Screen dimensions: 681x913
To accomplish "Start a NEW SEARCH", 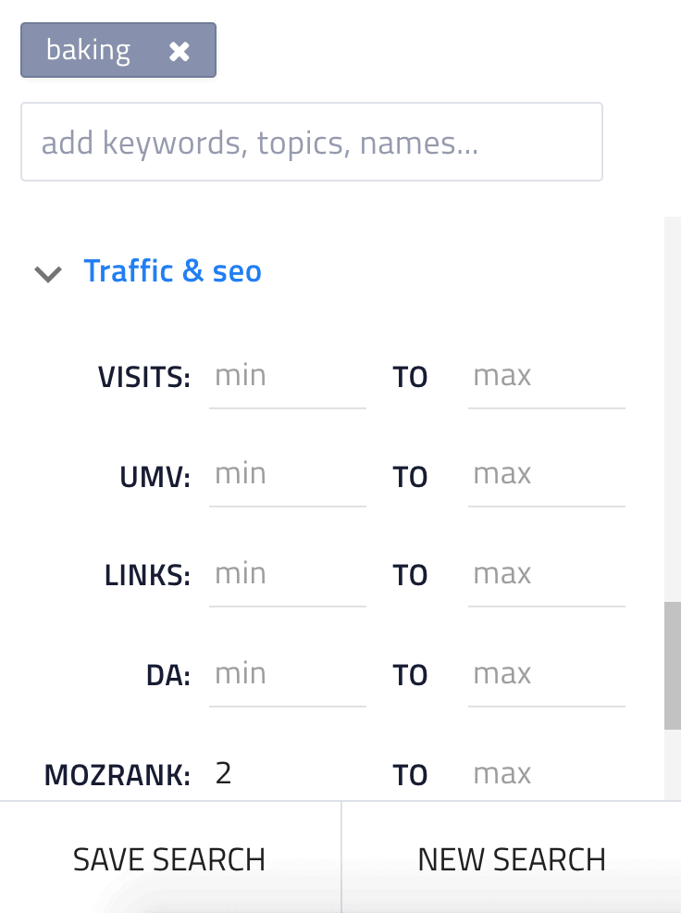I will click(x=512, y=859).
